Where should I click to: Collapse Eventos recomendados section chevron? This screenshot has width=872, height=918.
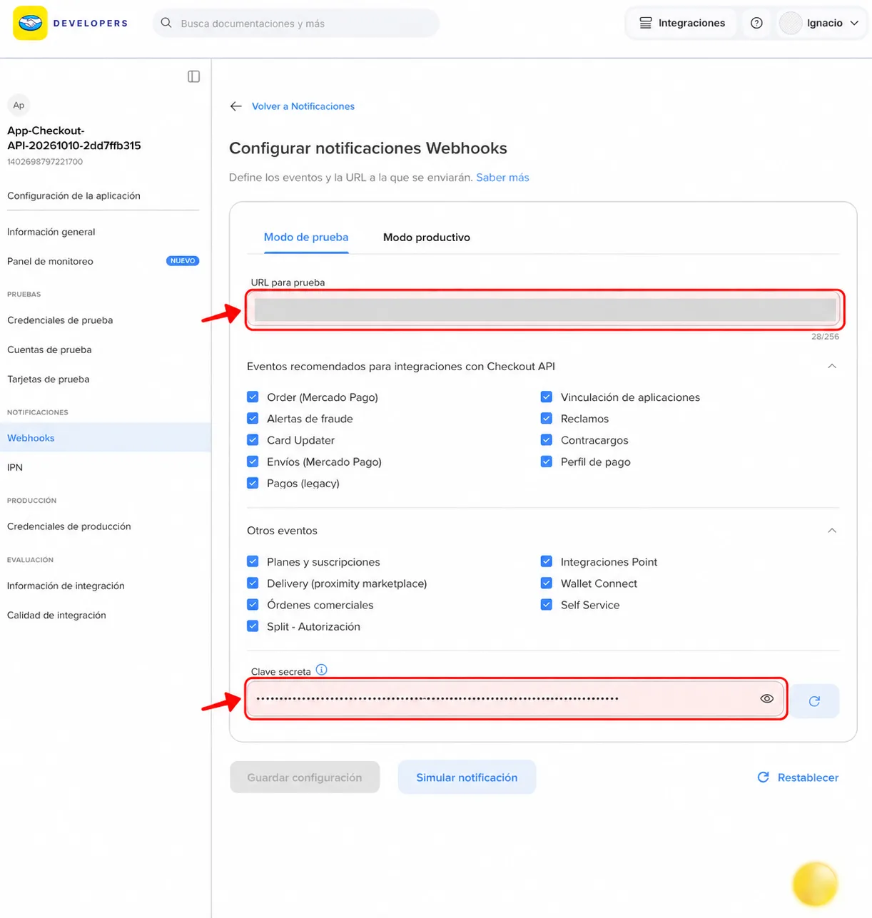831,366
